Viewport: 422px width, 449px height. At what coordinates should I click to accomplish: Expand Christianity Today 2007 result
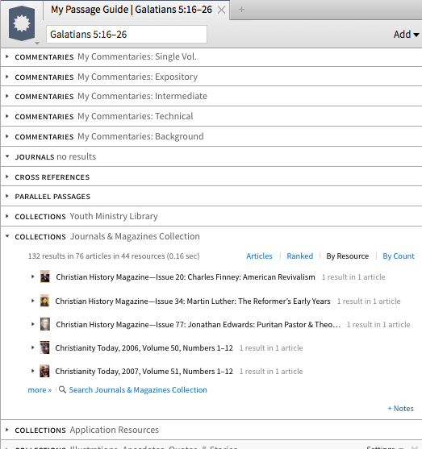[x=33, y=371]
